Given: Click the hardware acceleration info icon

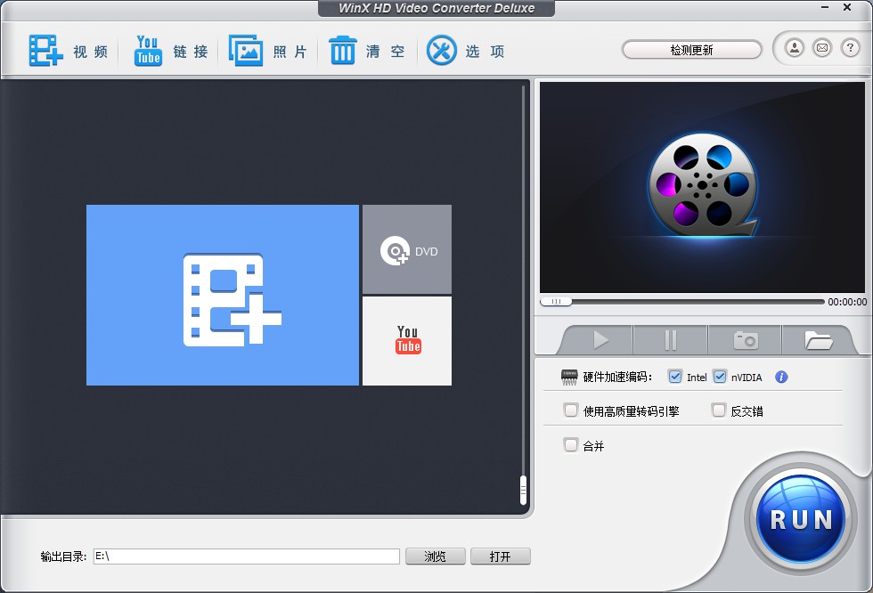Looking at the screenshot, I should pos(781,377).
